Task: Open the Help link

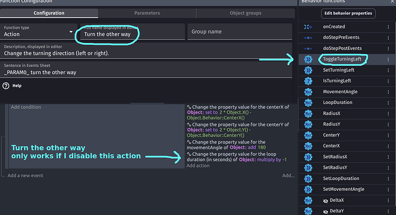Action: click(x=17, y=86)
